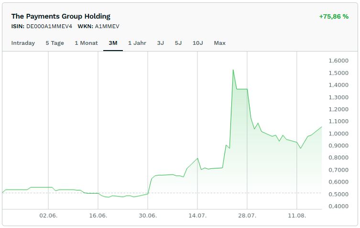Switch to the 3J time range

tap(161, 43)
